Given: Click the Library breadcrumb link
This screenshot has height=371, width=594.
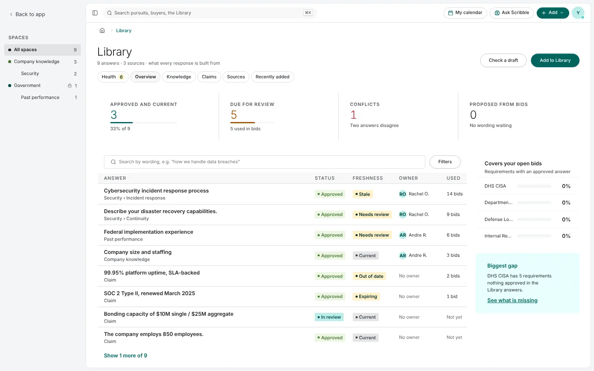Looking at the screenshot, I should coord(124,31).
